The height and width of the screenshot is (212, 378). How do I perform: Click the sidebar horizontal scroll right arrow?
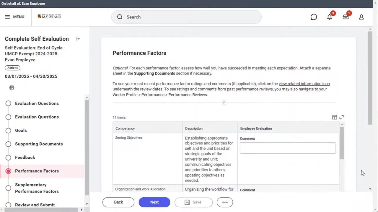click(x=82, y=210)
